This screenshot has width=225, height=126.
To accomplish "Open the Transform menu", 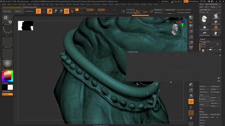I will 136,4.
